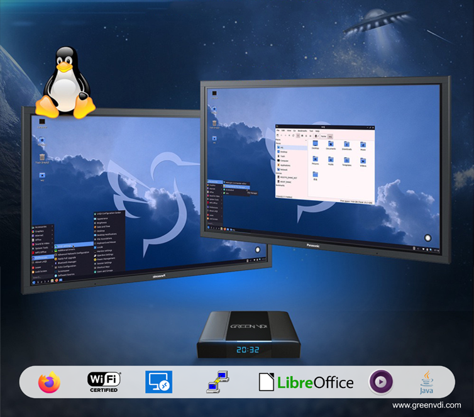Open View menu in file manager

tap(289, 131)
